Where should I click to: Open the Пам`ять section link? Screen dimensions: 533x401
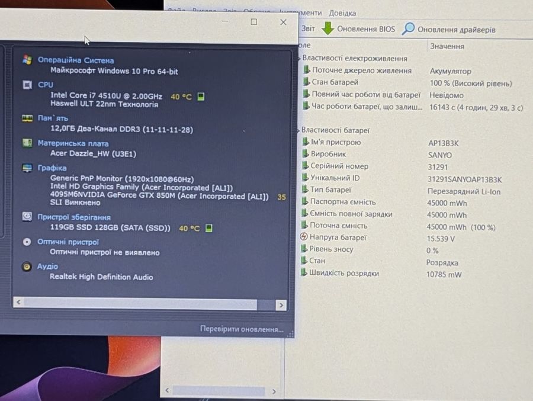coord(53,118)
